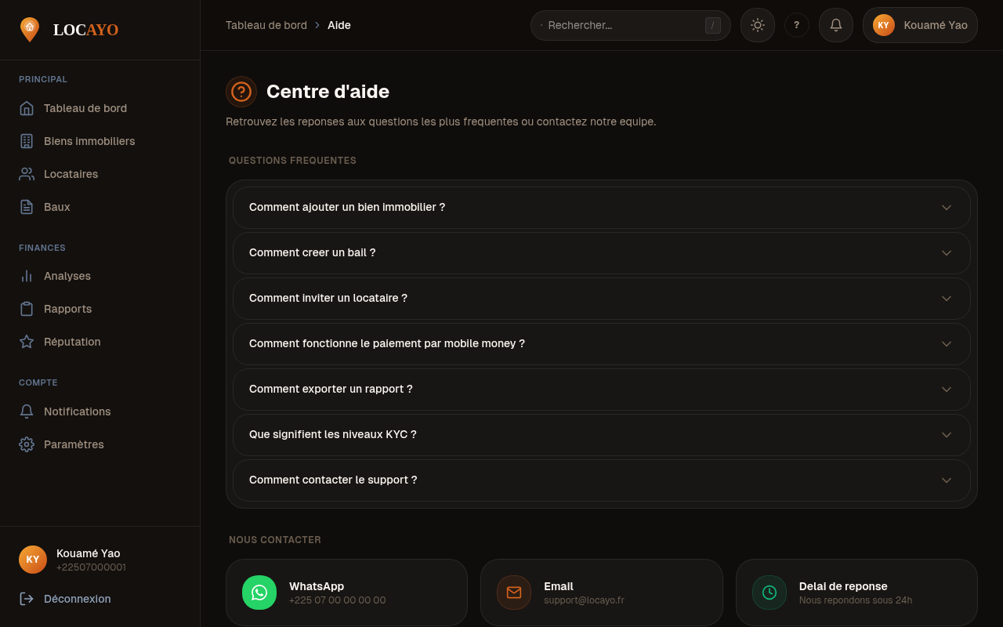Click the Déconnexion logout link
The image size is (1003, 627).
tap(77, 599)
